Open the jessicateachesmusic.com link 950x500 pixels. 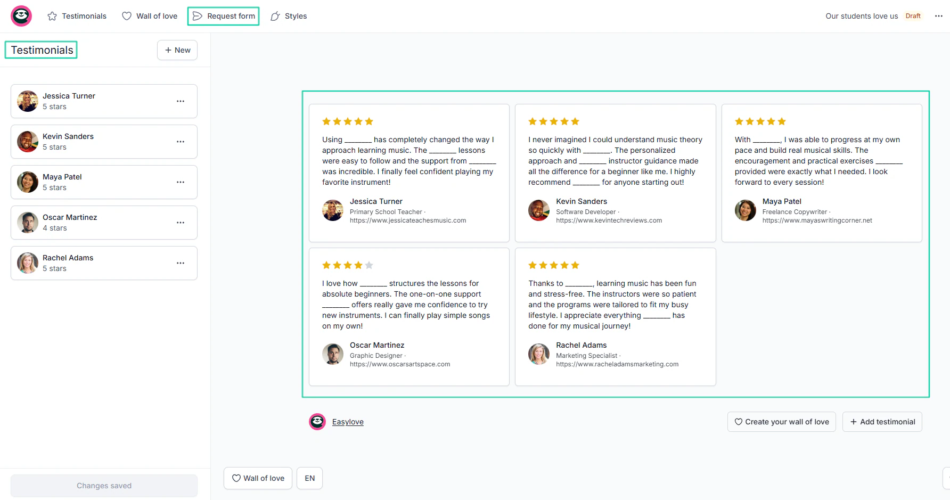[x=408, y=220]
